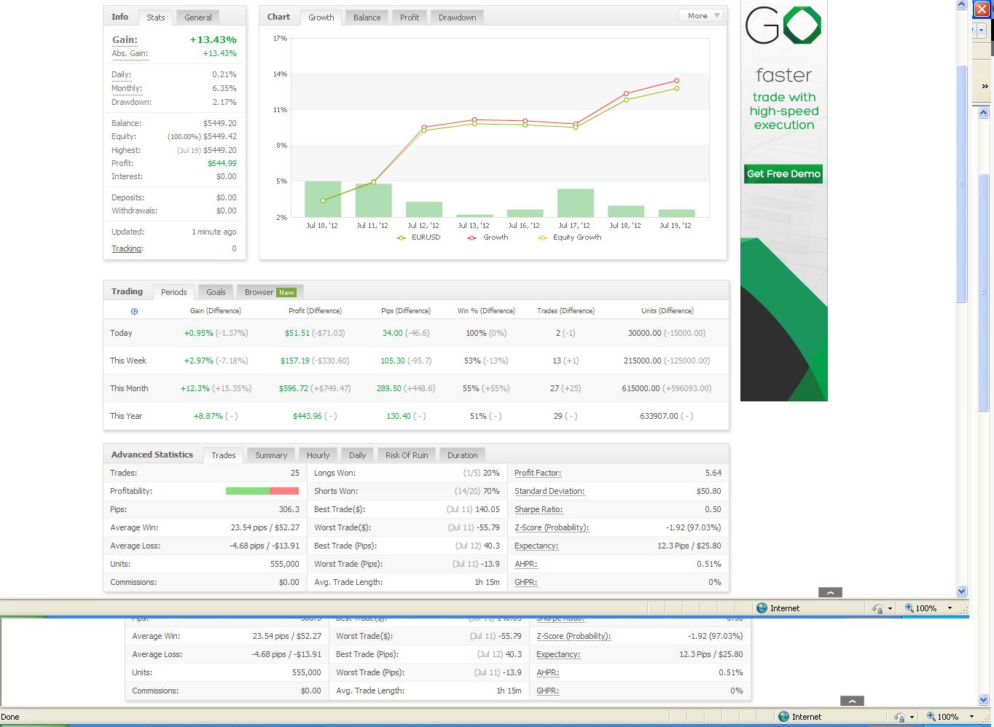Click the Profit value $644.99 in Info panel
This screenshot has height=727, width=994.
click(222, 163)
